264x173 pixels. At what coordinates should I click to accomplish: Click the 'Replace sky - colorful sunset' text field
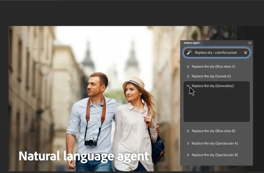click(x=216, y=53)
